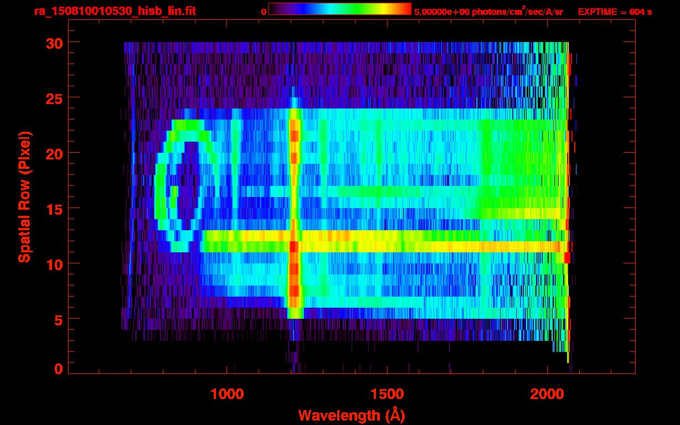
Task: Click the bright vertical emission line near 1216 Å
Action: (x=295, y=213)
